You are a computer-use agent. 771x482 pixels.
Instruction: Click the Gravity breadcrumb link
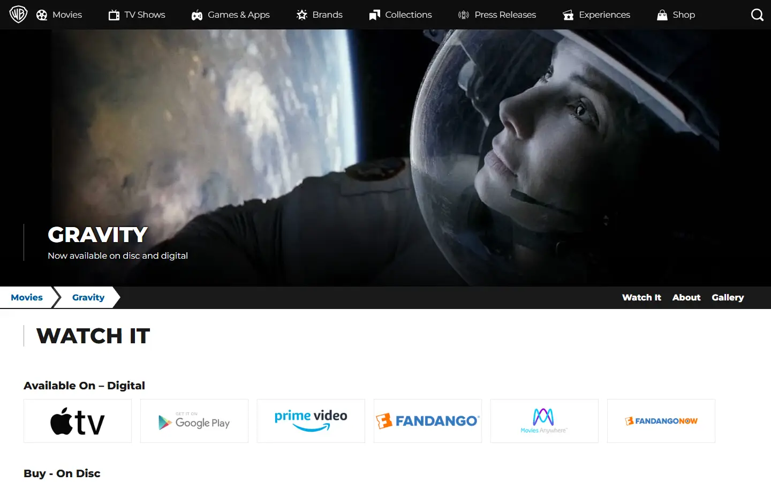point(88,298)
